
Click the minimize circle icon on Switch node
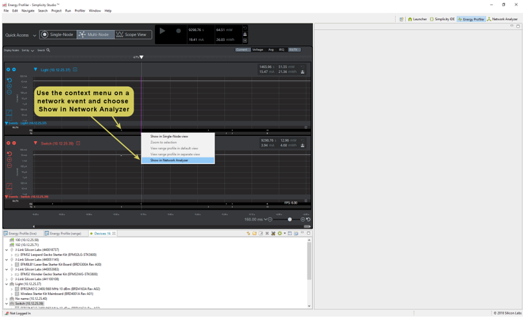point(14,143)
